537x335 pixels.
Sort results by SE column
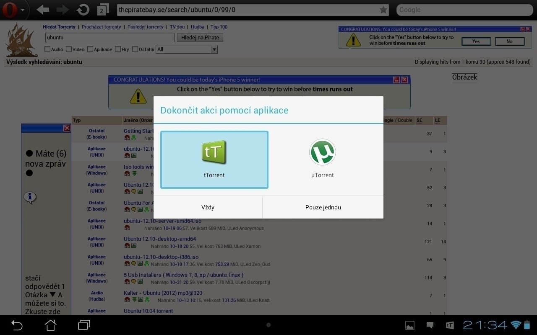(x=419, y=120)
